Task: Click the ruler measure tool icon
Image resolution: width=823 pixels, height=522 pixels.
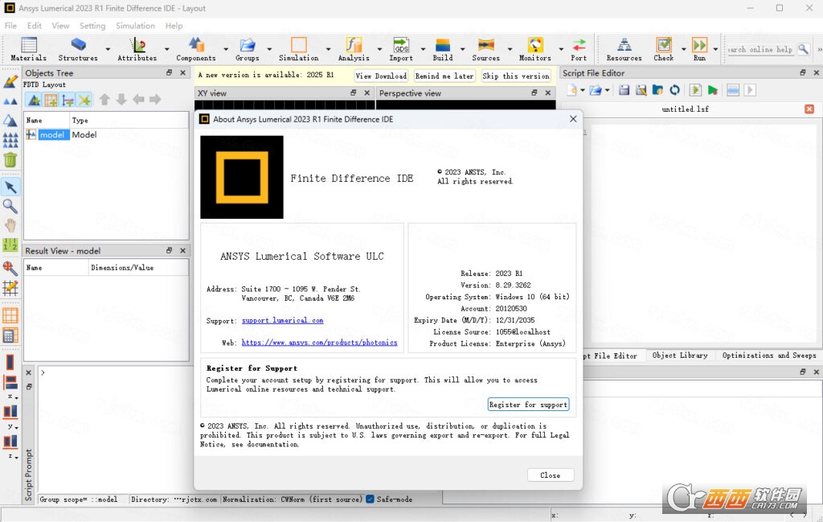Action: tap(10, 245)
